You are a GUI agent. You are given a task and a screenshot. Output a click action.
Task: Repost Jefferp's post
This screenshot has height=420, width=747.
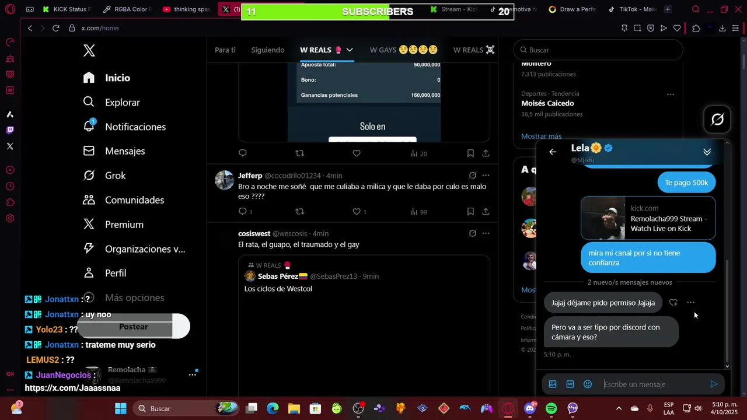point(300,212)
